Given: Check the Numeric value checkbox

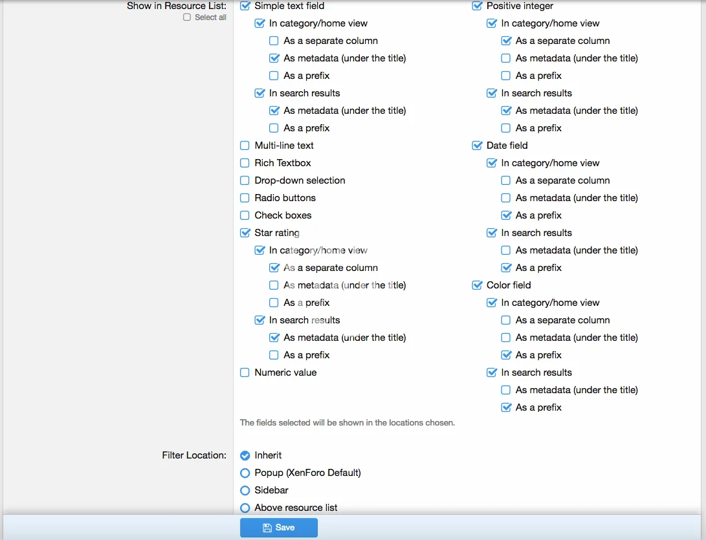Looking at the screenshot, I should tap(245, 373).
